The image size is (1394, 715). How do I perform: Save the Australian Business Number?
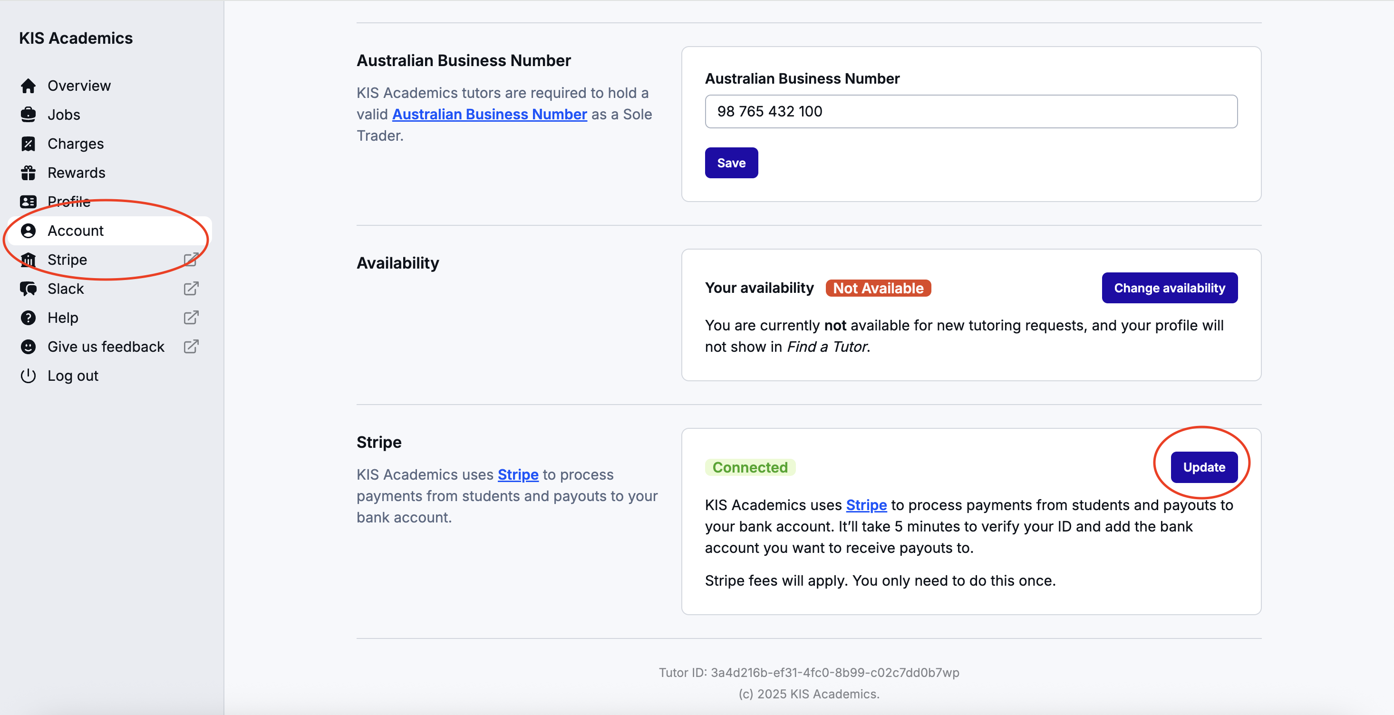[x=731, y=163]
